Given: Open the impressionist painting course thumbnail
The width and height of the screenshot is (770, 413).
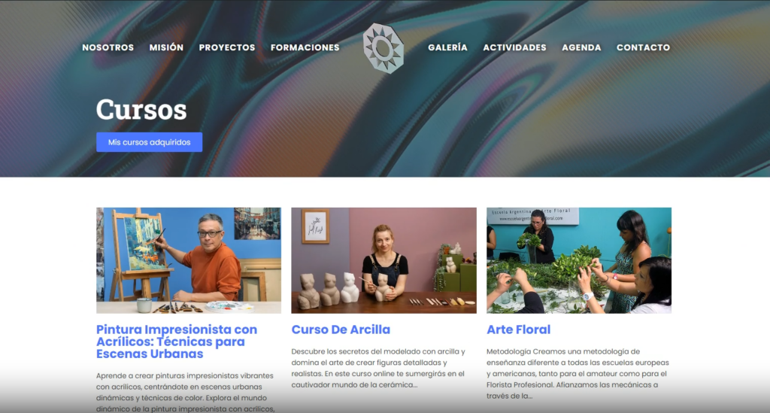Looking at the screenshot, I should 189,260.
